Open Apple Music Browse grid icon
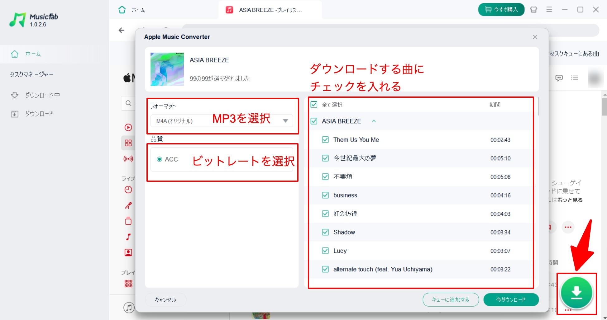This screenshot has width=607, height=320. coord(128,143)
